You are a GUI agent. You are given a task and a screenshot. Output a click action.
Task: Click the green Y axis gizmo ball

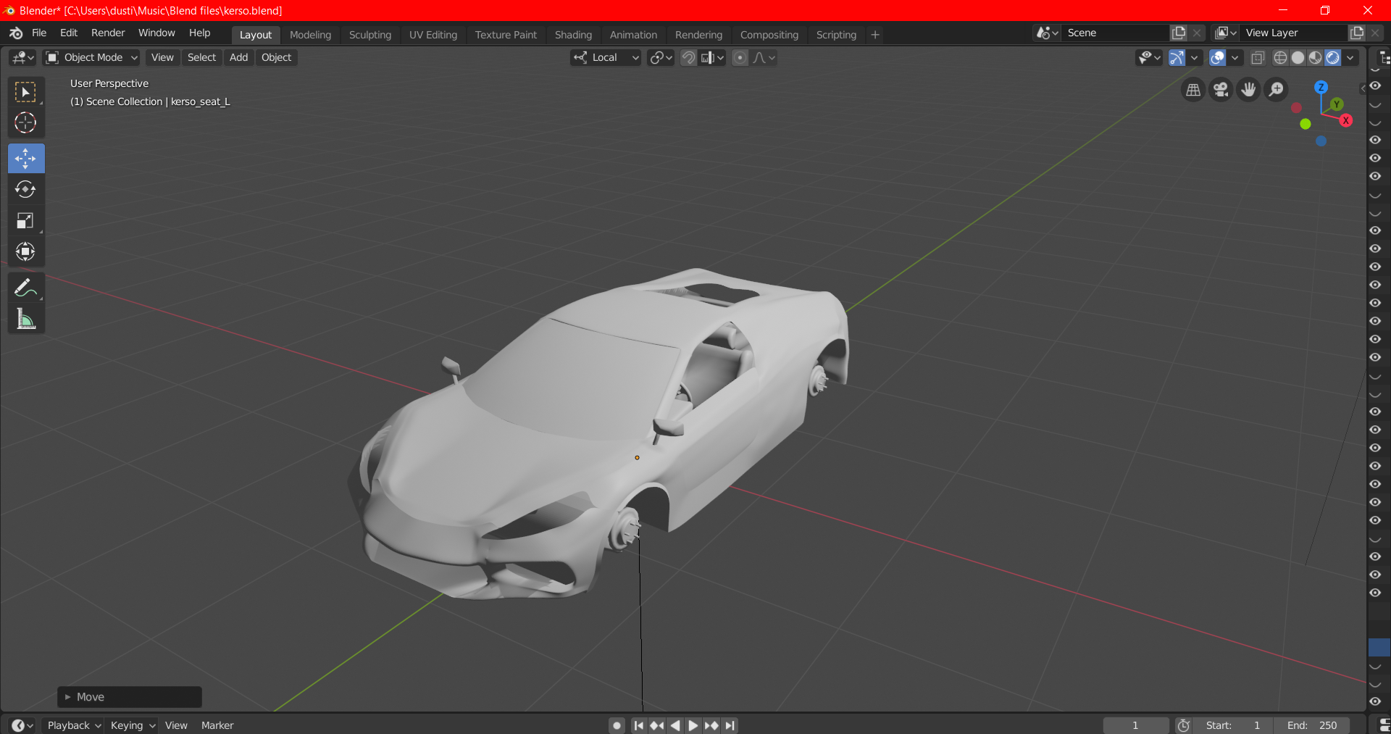point(1337,104)
